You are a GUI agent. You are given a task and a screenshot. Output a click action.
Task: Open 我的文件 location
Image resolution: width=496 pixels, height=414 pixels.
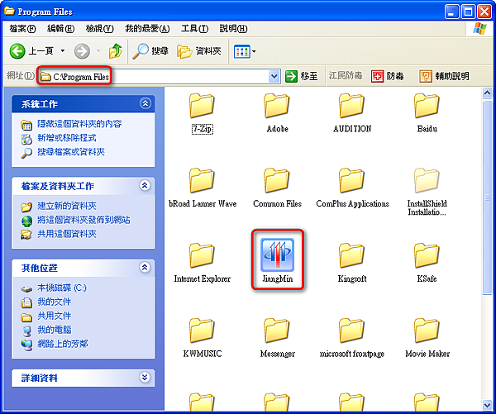54,302
